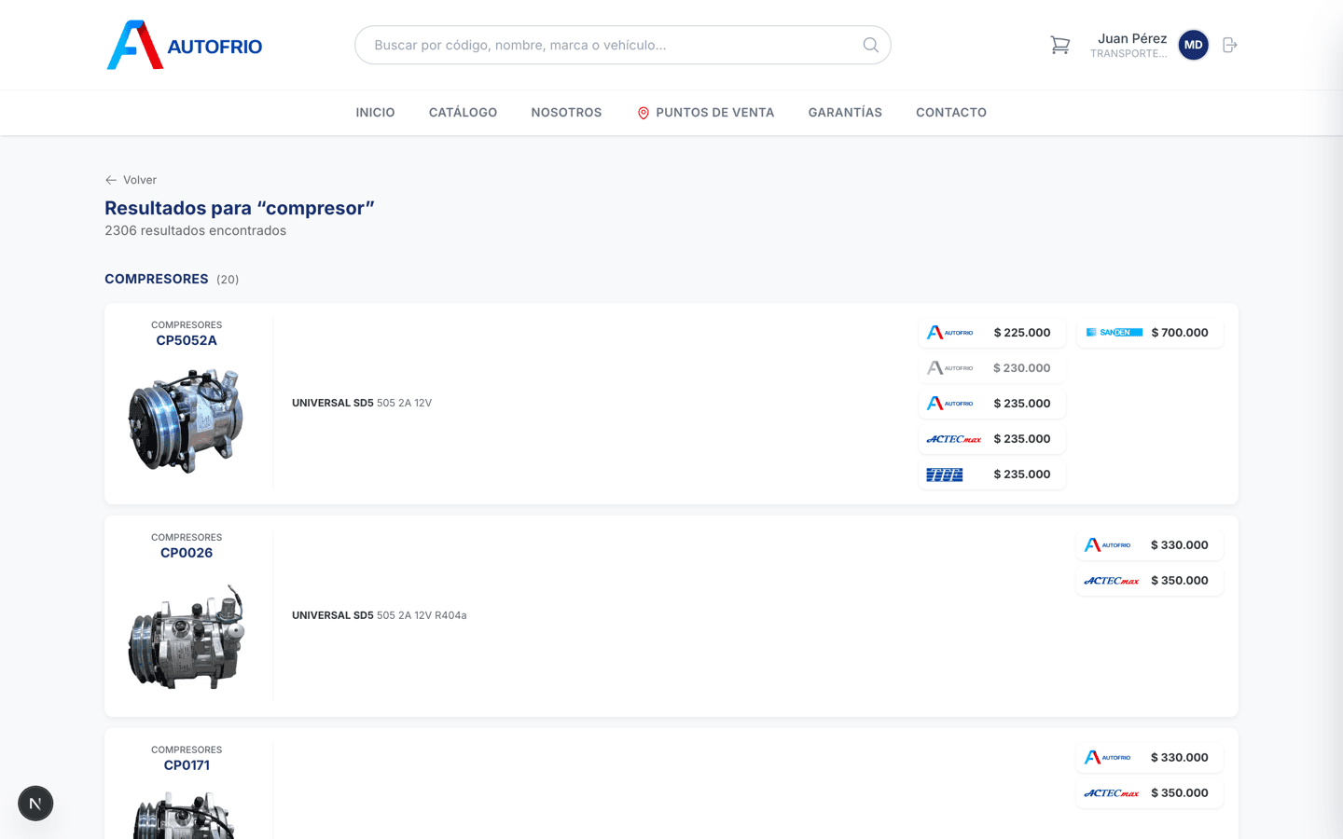This screenshot has width=1343, height=839.
Task: Open product code CP0171
Action: coord(187,765)
